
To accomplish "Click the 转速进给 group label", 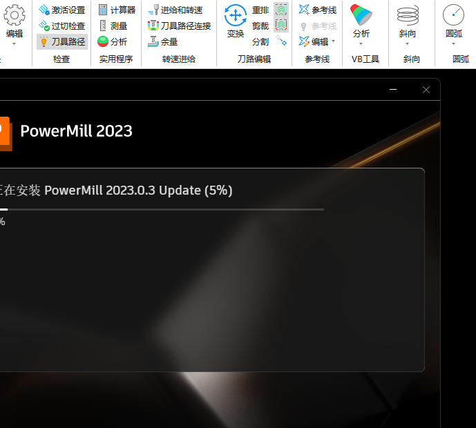I will 179,59.
